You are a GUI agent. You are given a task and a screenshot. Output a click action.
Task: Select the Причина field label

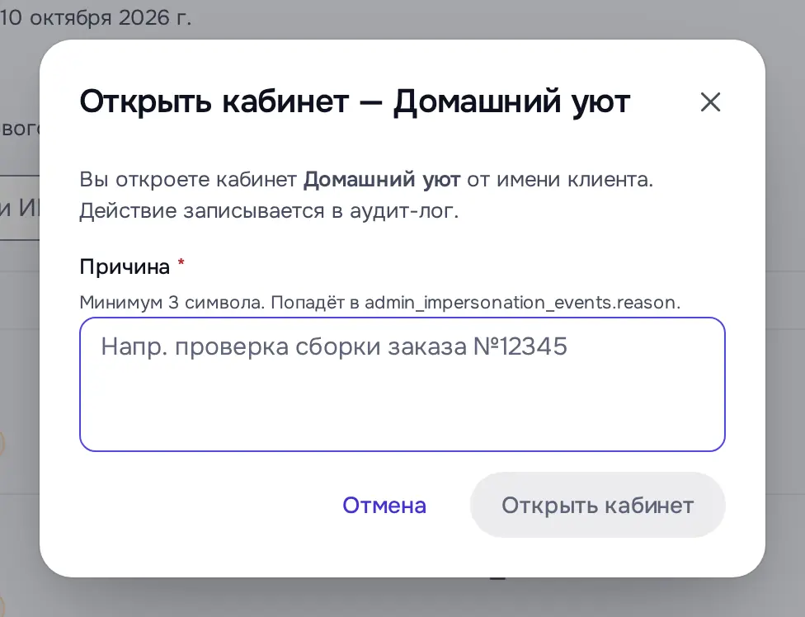[125, 267]
